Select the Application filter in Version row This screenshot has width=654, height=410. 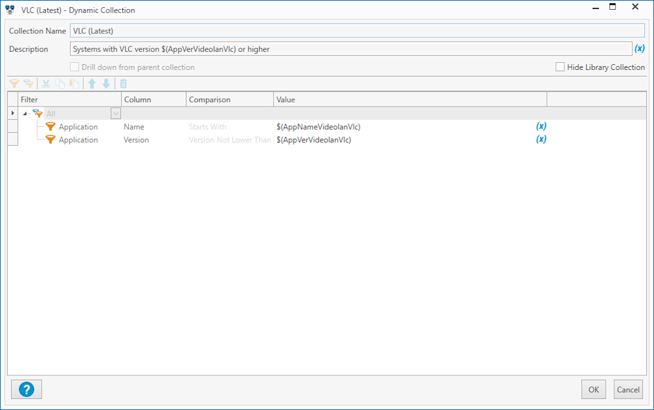78,140
